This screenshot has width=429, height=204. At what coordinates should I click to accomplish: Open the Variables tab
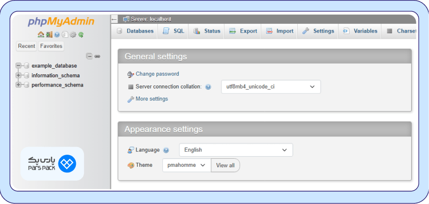[x=360, y=31]
